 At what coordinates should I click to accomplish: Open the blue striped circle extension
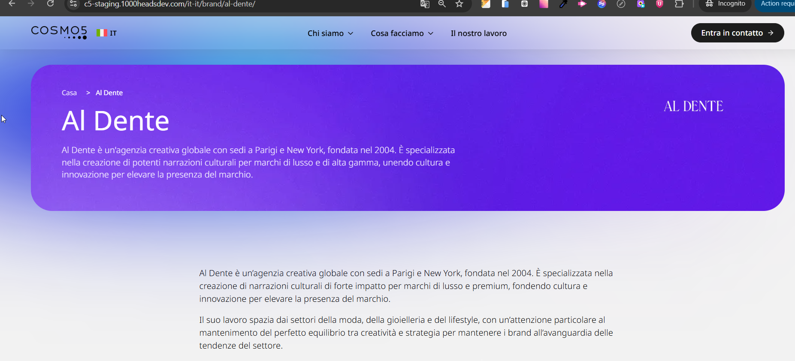pyautogui.click(x=602, y=4)
